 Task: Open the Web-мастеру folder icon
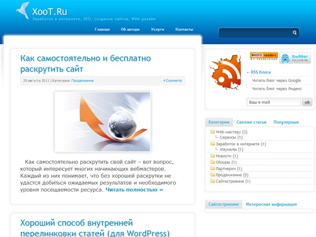pos(212,132)
